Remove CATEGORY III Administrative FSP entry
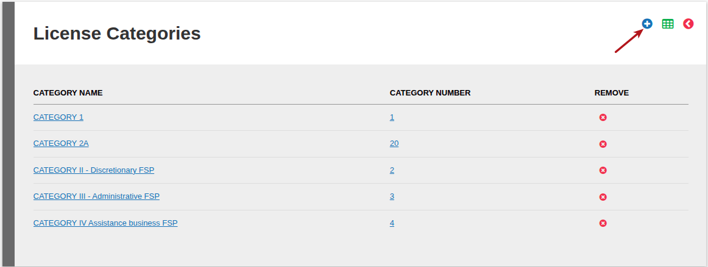 point(603,196)
